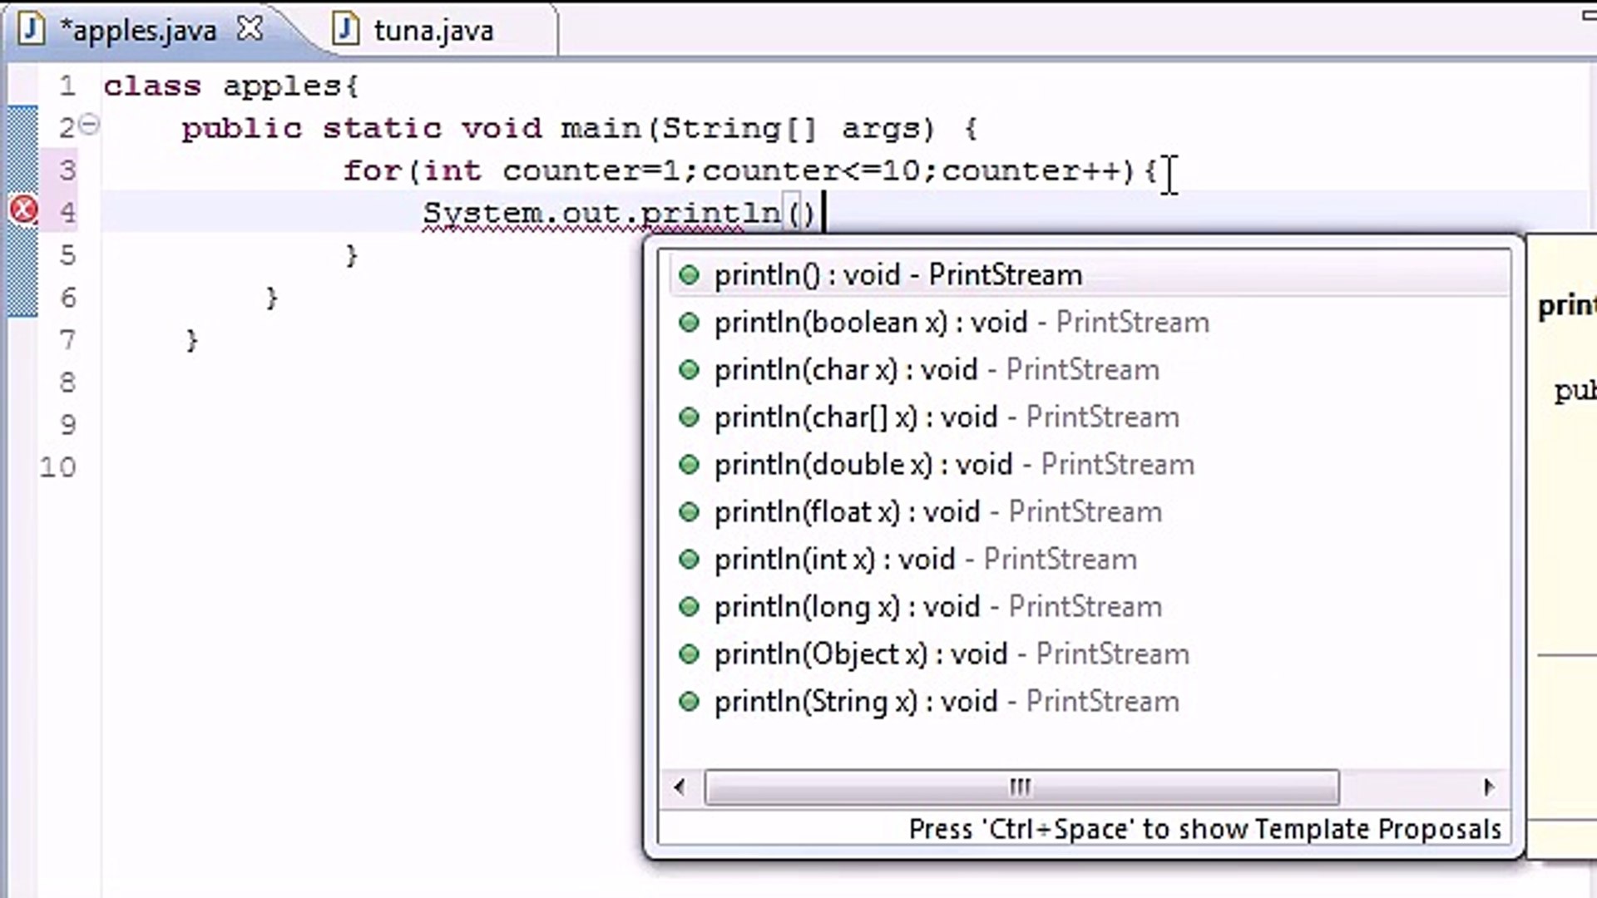
Task: Click the green icon beside println(long x)
Action: pyautogui.click(x=690, y=606)
